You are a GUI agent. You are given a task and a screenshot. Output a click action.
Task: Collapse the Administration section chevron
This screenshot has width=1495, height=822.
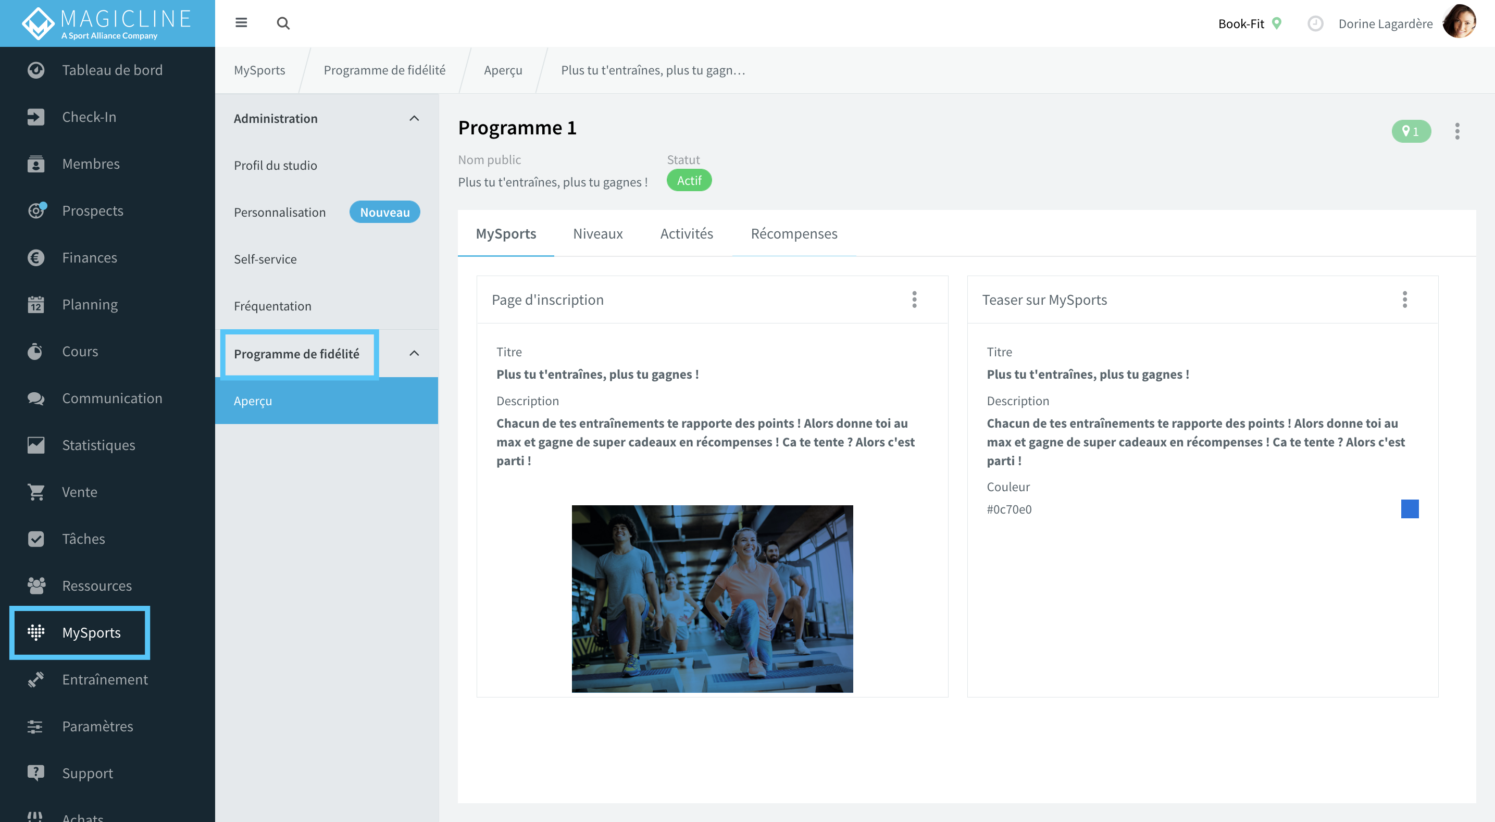point(414,118)
